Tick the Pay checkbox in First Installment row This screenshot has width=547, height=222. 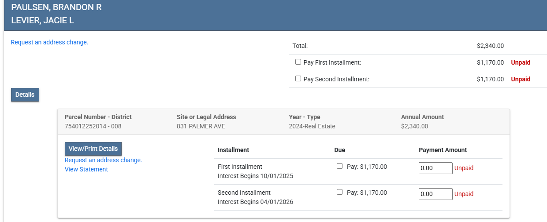tap(339, 166)
